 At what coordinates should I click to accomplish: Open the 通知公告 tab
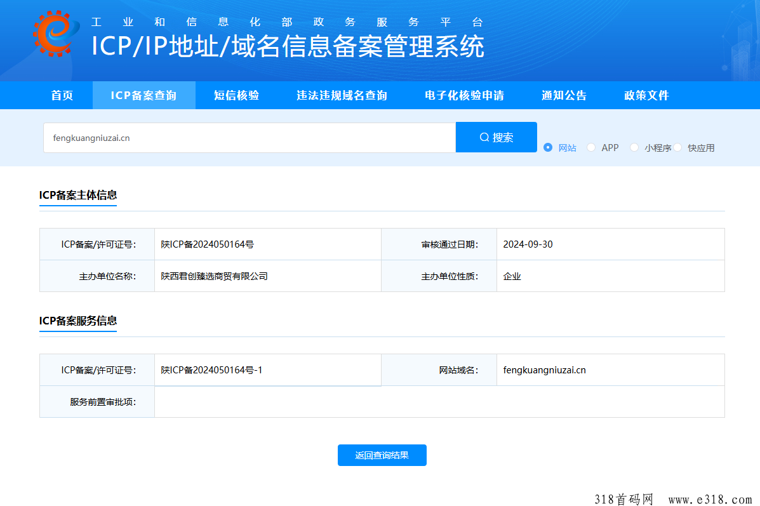click(564, 95)
